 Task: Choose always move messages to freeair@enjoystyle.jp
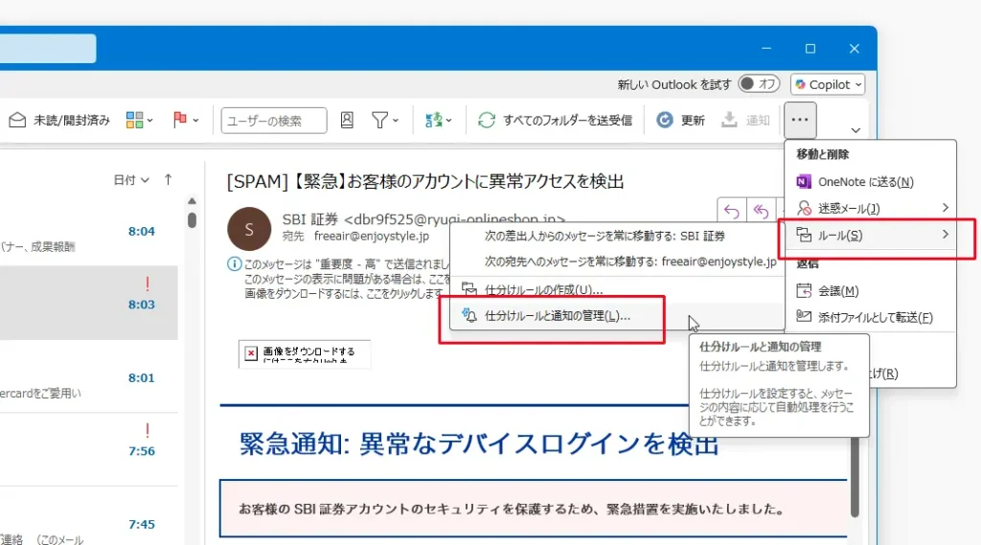(x=617, y=261)
